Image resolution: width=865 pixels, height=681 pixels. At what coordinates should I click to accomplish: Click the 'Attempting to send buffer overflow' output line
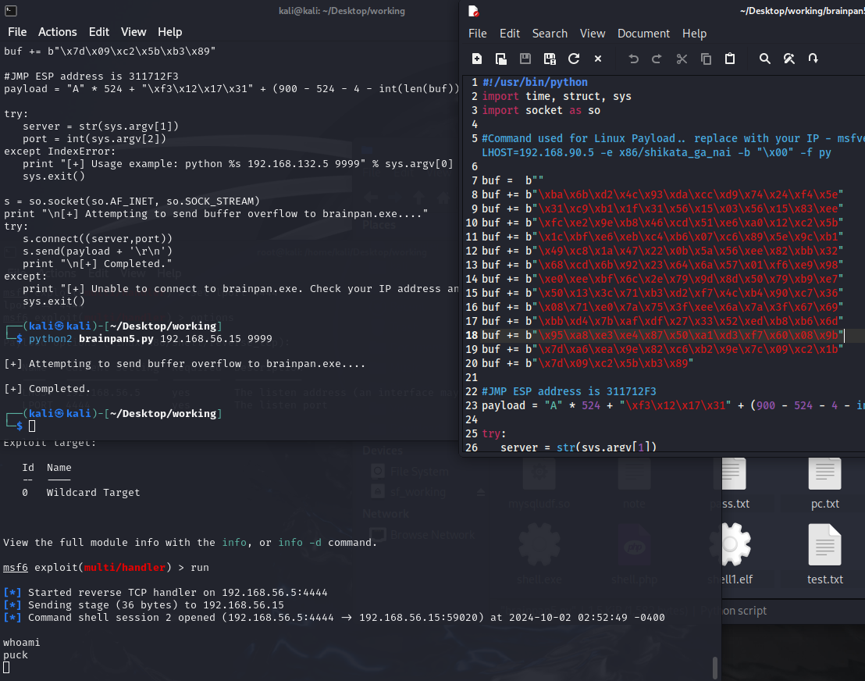pyautogui.click(x=184, y=364)
